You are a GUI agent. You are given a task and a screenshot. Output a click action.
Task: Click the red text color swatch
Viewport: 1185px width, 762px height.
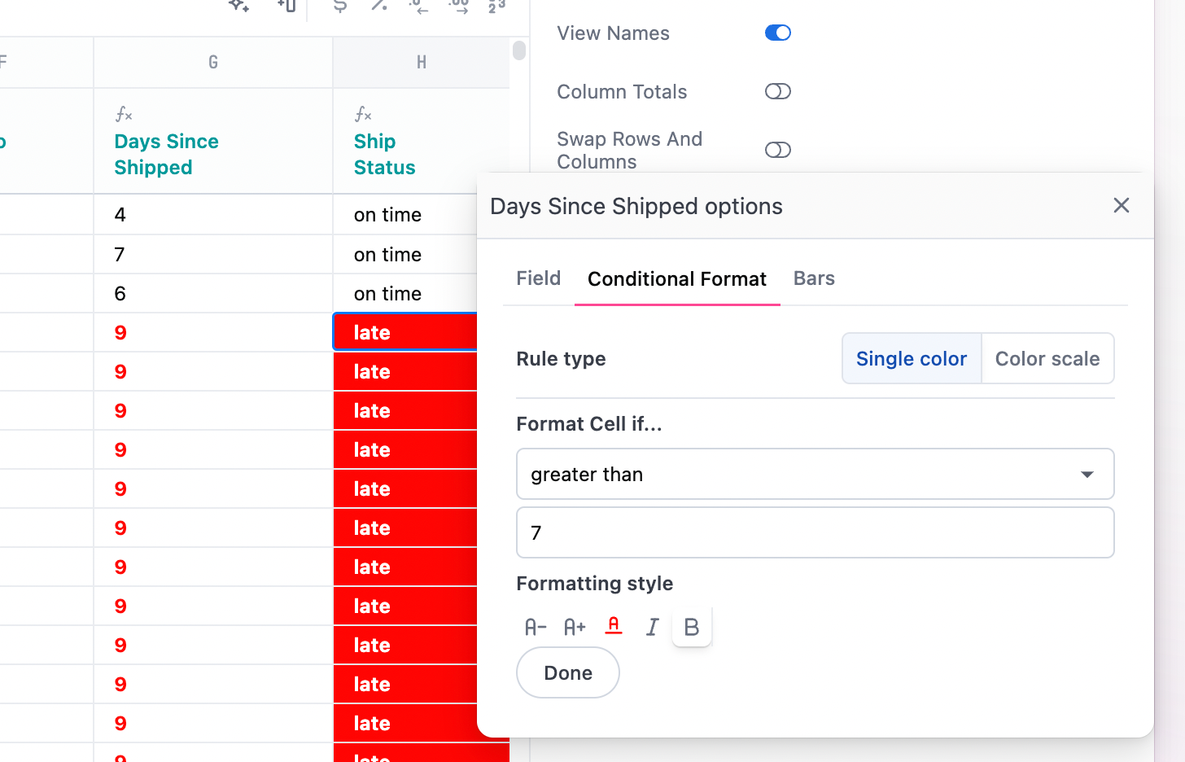click(613, 626)
